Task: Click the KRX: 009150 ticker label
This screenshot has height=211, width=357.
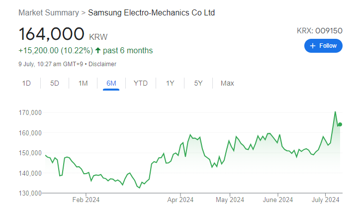Action: click(x=320, y=31)
